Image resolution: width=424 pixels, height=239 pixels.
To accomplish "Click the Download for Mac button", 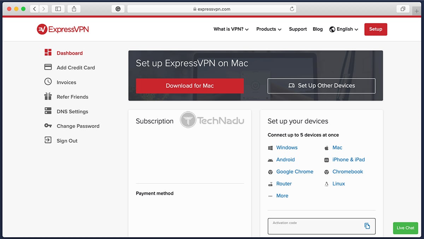I will tap(190, 86).
